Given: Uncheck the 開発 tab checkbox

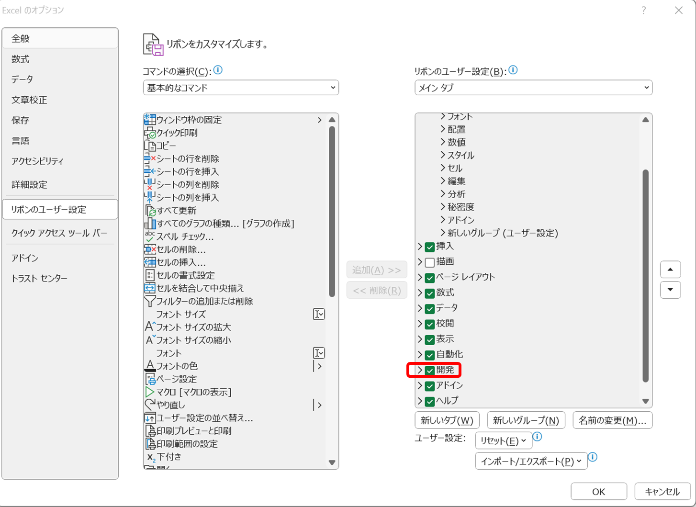Looking at the screenshot, I should (x=429, y=370).
